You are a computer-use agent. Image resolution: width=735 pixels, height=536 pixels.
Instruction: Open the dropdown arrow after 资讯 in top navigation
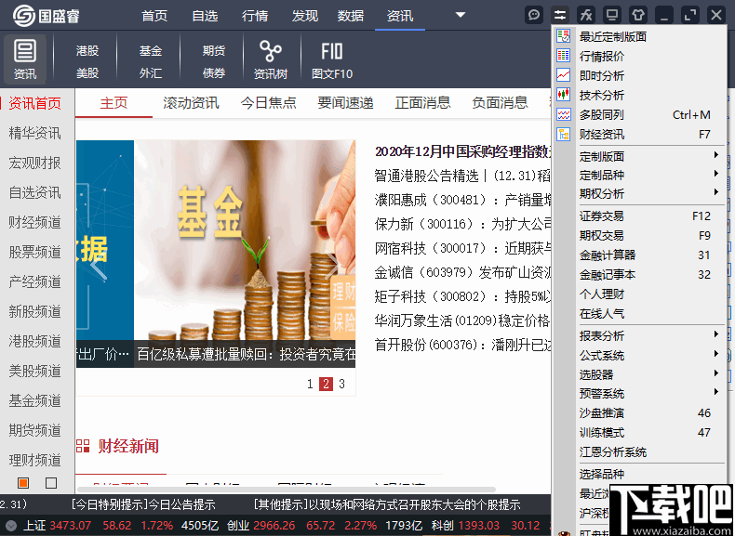pos(461,15)
